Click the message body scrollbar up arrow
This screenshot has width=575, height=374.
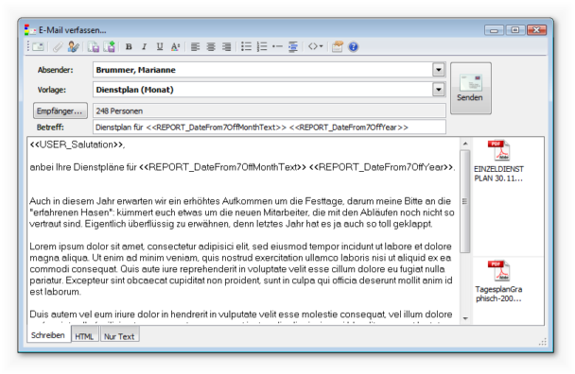click(465, 144)
